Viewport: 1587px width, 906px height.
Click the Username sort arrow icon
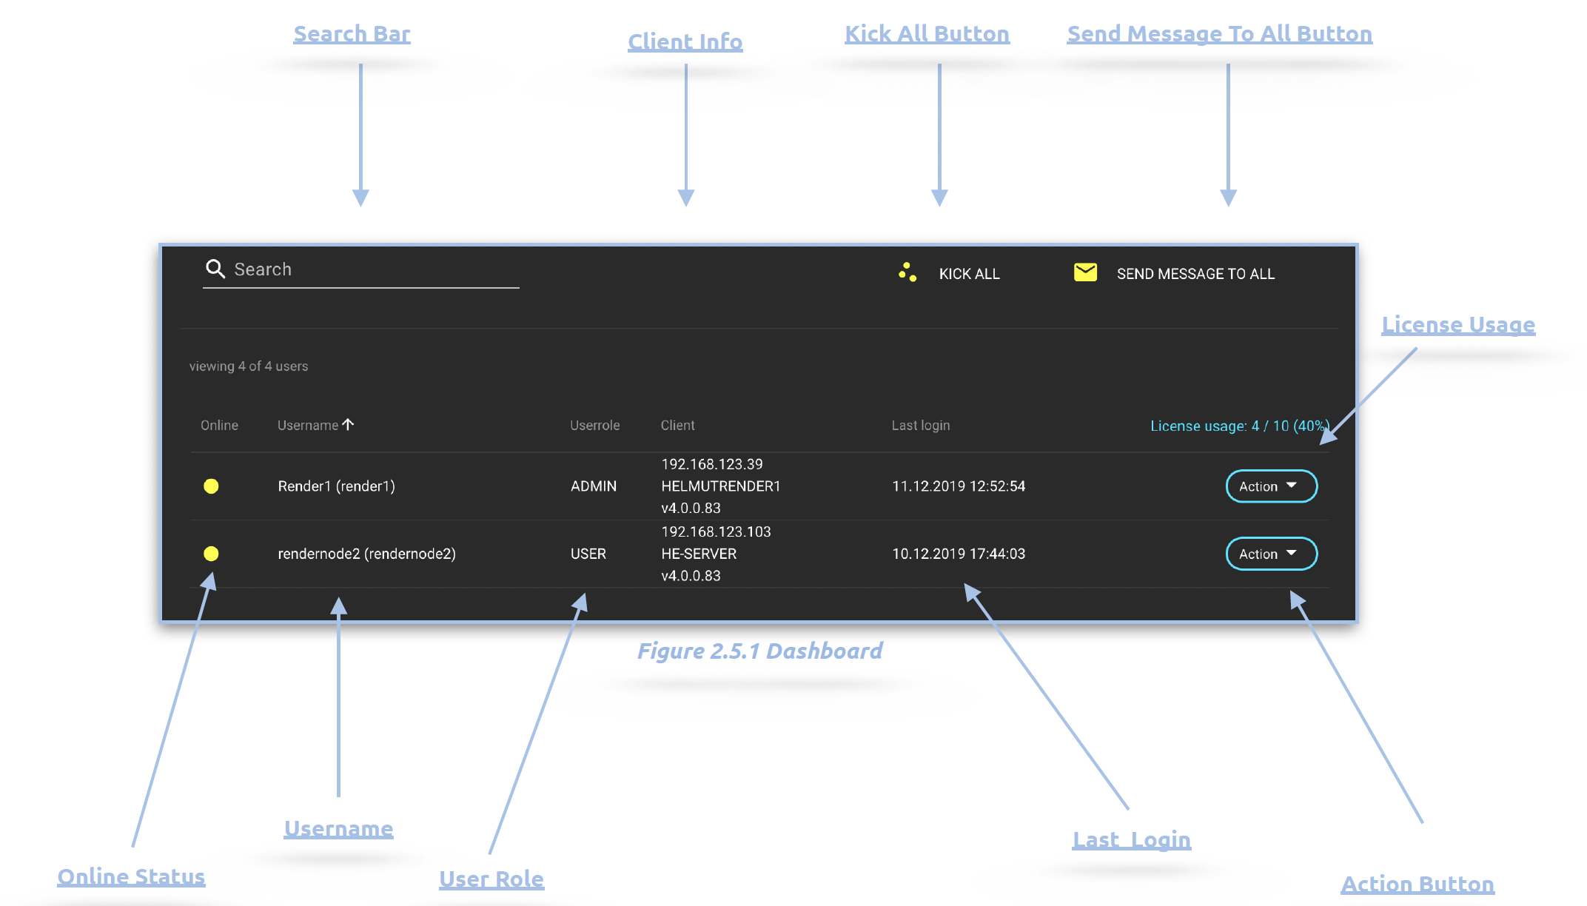pos(349,424)
